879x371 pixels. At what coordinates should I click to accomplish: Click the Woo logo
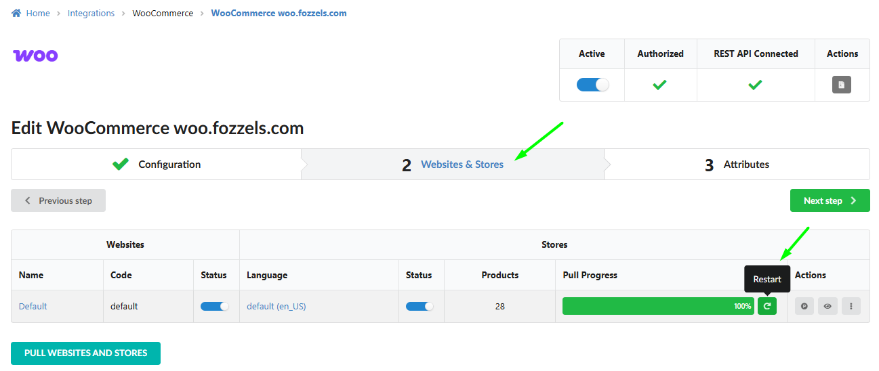tap(35, 56)
